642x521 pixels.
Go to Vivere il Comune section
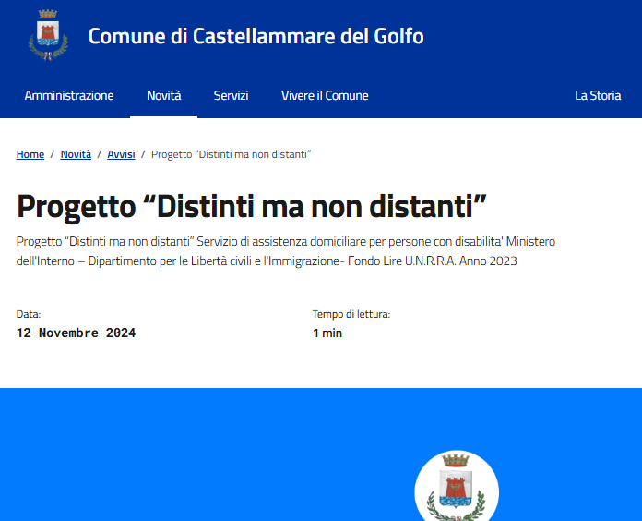coord(325,95)
